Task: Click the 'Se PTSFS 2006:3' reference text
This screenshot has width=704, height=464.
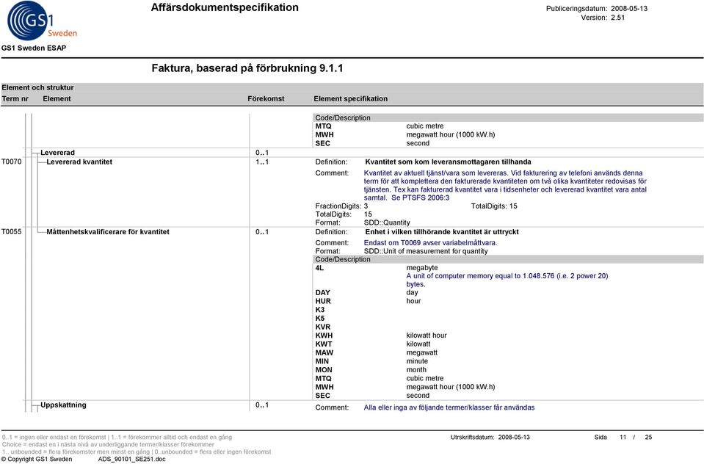Action: [x=420, y=197]
